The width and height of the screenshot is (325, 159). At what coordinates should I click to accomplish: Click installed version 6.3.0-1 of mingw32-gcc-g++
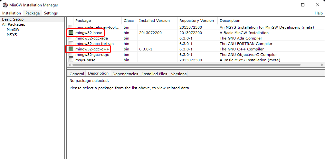(146, 49)
